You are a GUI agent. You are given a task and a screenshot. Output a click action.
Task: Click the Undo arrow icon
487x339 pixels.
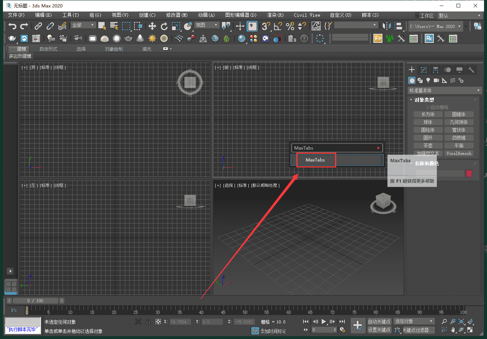tap(13, 26)
